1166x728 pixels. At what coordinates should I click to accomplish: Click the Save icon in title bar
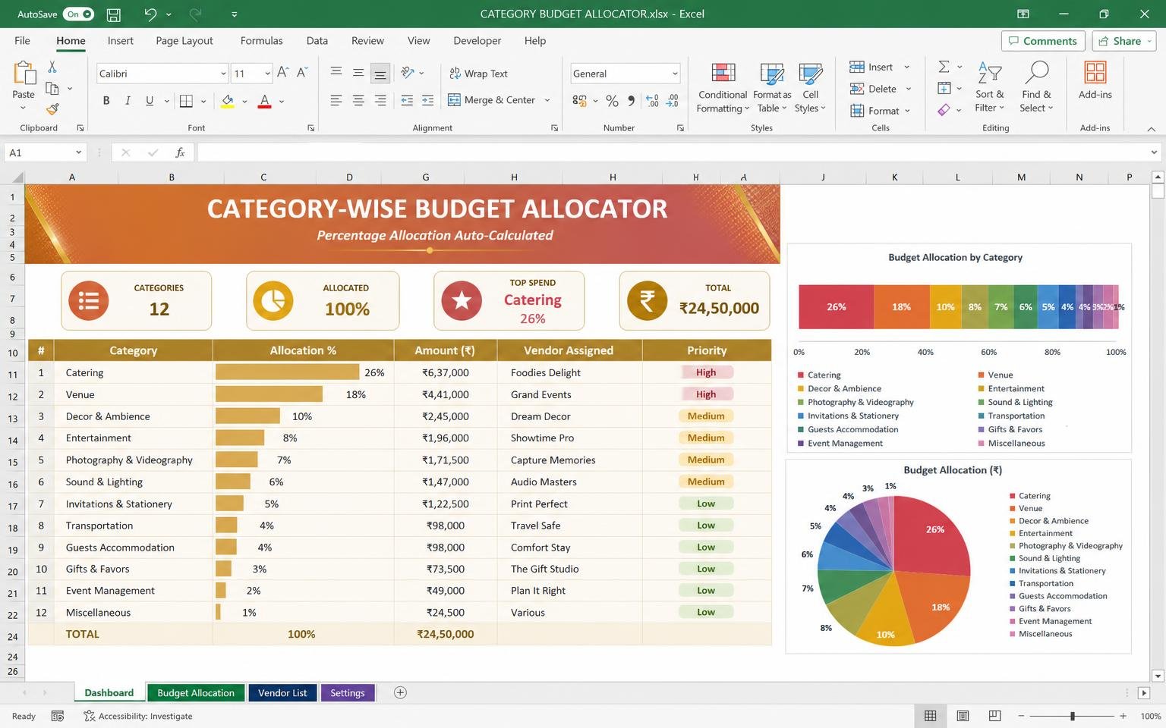[x=113, y=14]
